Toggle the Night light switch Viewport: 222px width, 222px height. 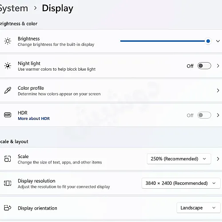pyautogui.click(x=204, y=66)
